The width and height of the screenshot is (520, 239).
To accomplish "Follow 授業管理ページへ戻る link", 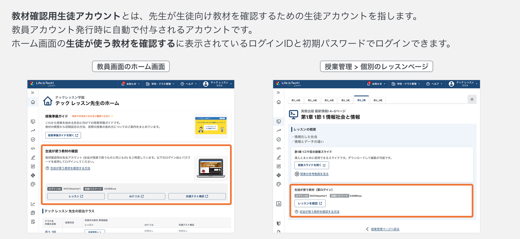I will pos(385,229).
